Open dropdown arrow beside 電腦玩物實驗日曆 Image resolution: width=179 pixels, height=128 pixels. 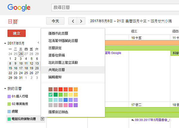click(x=42, y=119)
